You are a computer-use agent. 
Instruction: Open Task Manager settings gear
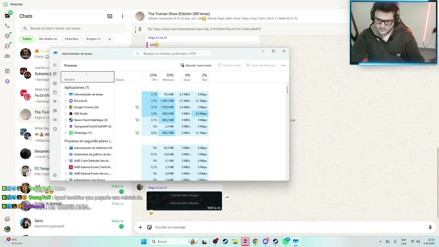(55, 175)
